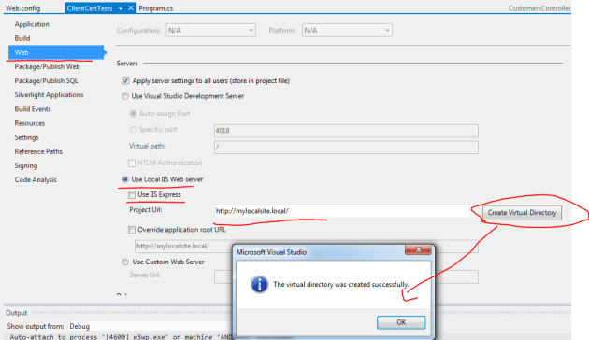Select Use Custom Web Server

point(125,262)
